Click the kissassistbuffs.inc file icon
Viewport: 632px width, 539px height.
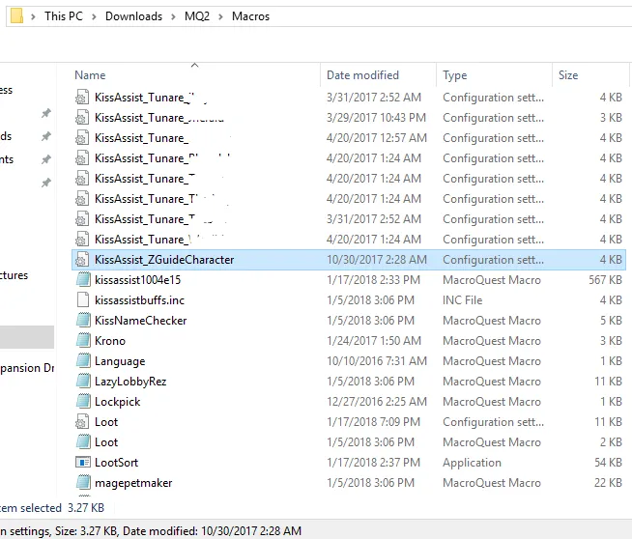point(83,300)
